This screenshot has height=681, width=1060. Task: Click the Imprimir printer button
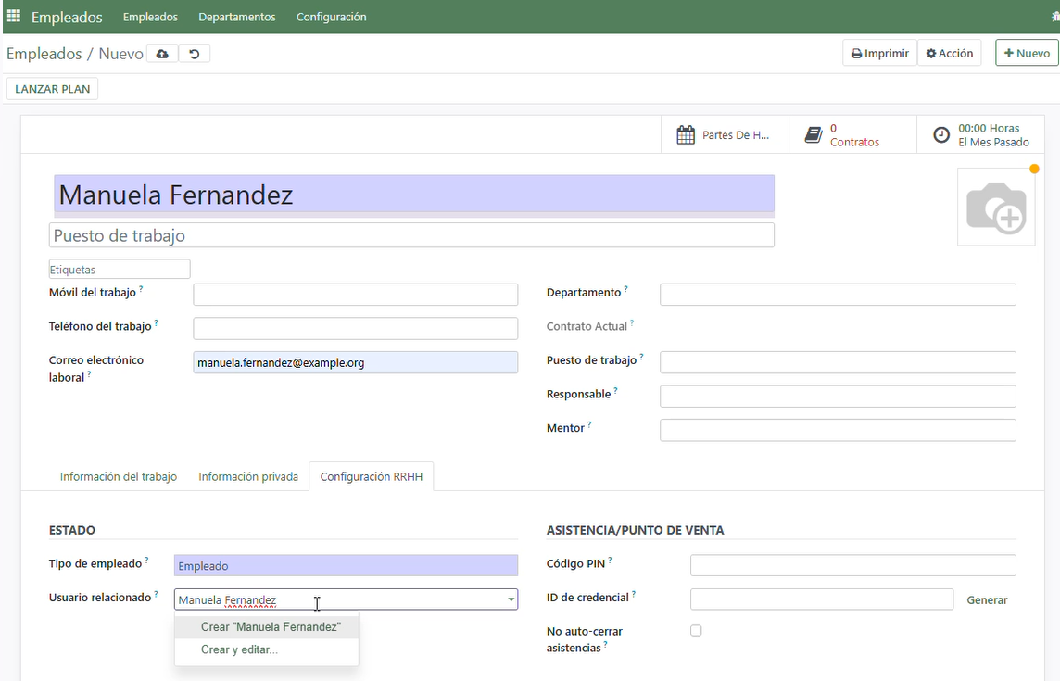pos(879,53)
